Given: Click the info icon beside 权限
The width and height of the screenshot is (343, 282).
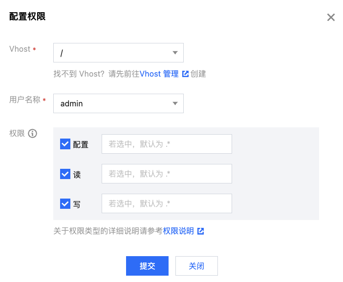Looking at the screenshot, I should click(x=33, y=133).
